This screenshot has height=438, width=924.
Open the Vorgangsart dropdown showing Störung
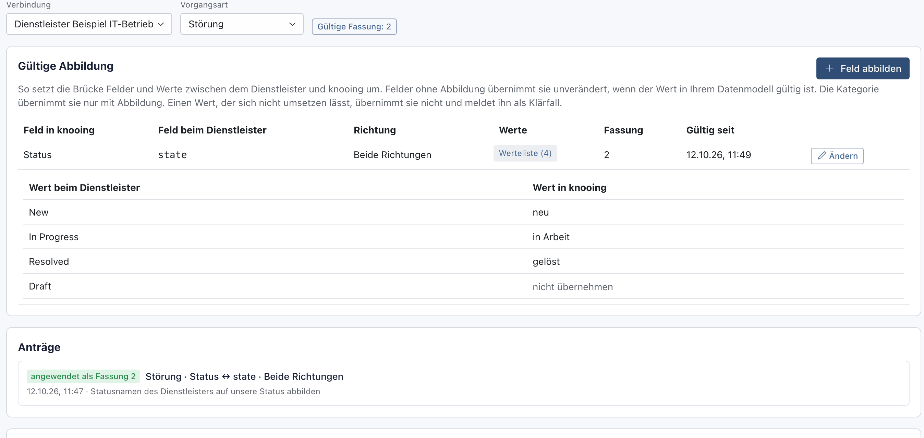click(242, 24)
